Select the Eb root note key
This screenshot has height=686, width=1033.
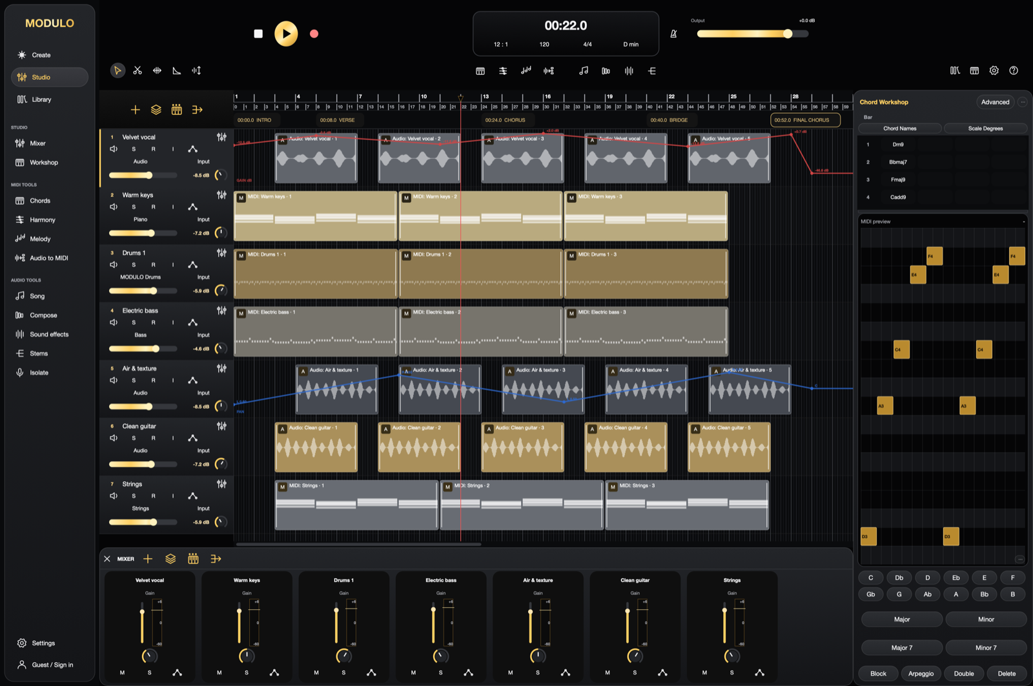click(x=956, y=577)
